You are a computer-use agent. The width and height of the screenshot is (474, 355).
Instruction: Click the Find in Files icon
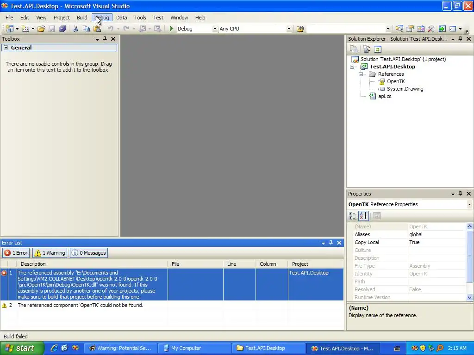tap(300, 29)
